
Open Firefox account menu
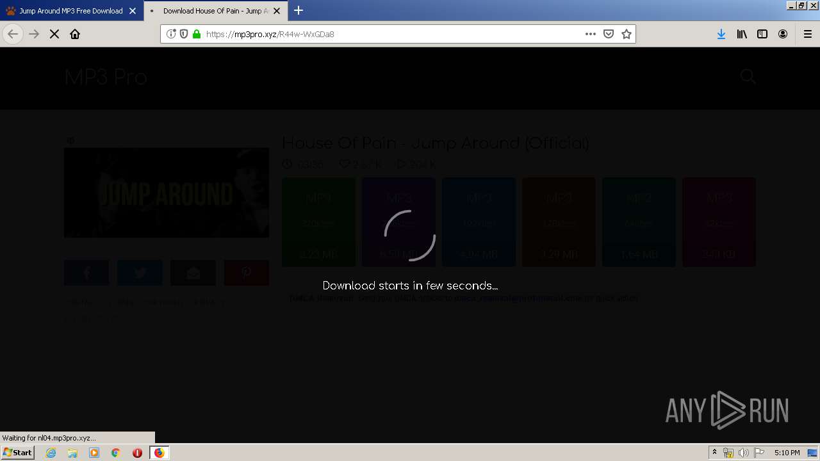click(783, 34)
